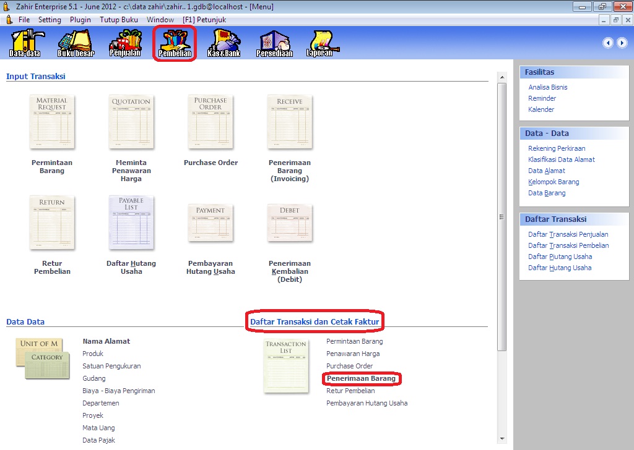
Task: Open the Penjualan module icon
Action: point(125,43)
